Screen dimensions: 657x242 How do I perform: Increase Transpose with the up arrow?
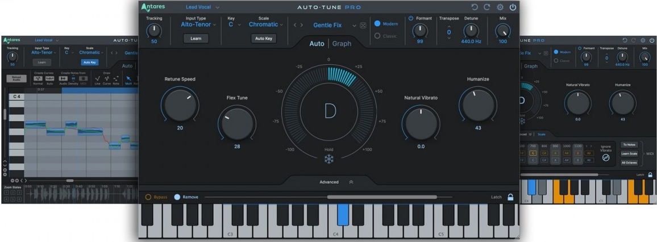tap(449, 26)
